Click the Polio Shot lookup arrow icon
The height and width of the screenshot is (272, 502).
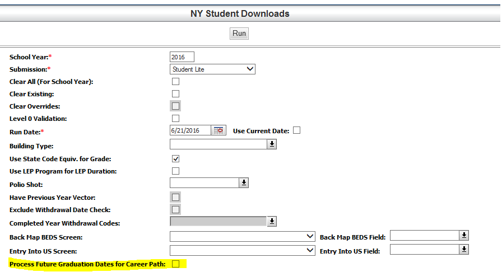[x=244, y=183]
